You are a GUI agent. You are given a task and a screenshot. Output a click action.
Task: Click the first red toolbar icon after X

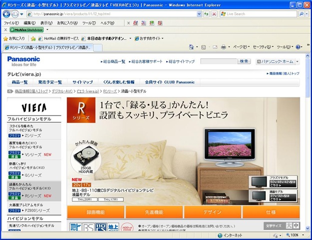[x=135, y=23]
